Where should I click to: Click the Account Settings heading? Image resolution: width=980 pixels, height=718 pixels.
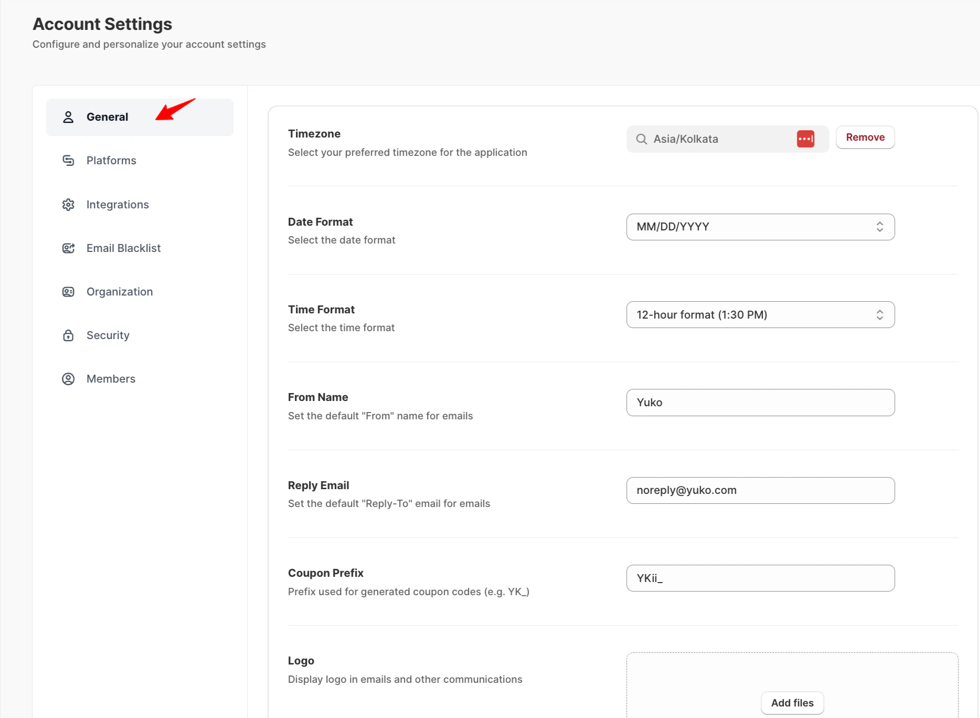[x=102, y=24]
